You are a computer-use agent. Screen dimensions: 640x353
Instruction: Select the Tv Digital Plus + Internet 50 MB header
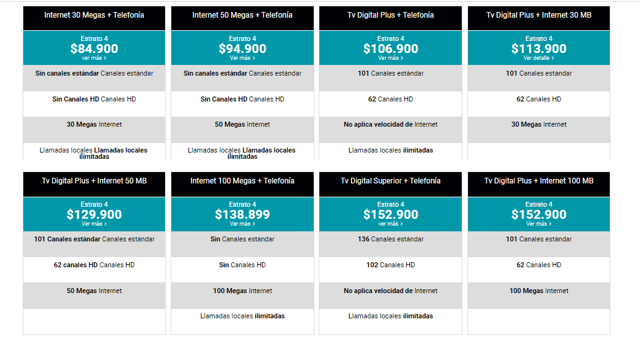[94, 184]
